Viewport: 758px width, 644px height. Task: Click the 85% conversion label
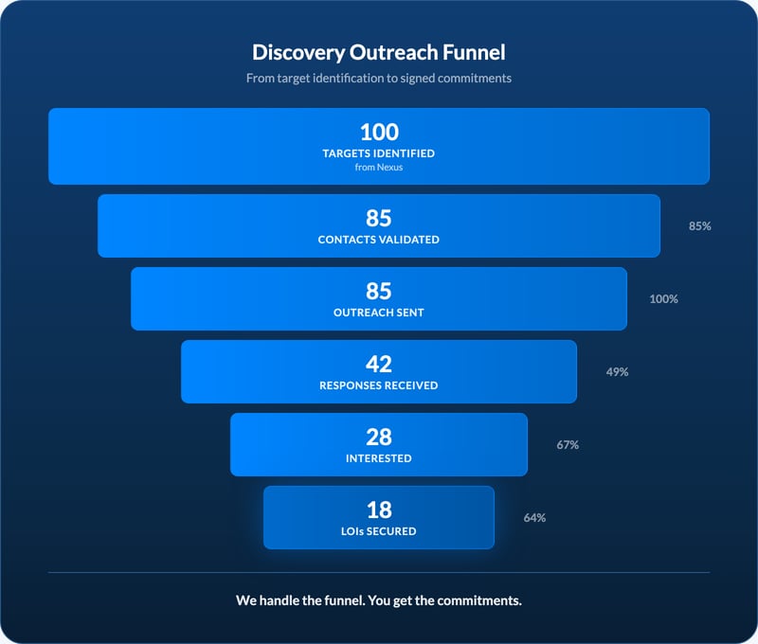point(699,226)
